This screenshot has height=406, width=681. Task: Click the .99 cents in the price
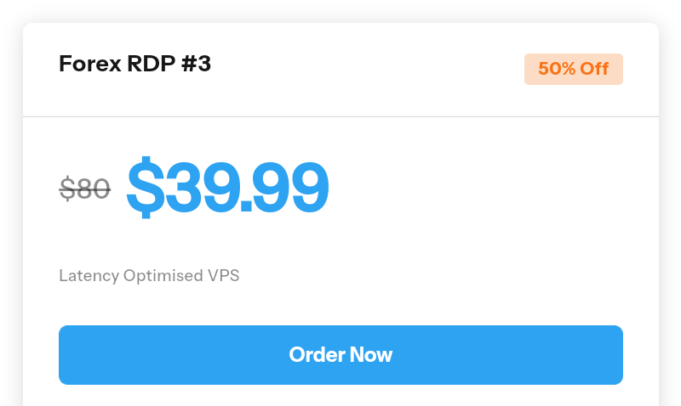288,189
